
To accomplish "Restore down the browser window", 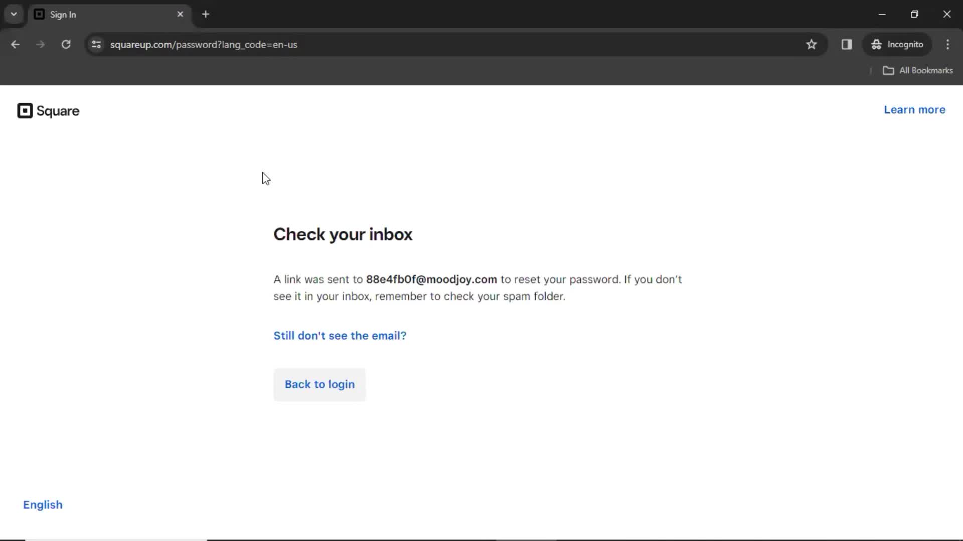I will point(914,15).
